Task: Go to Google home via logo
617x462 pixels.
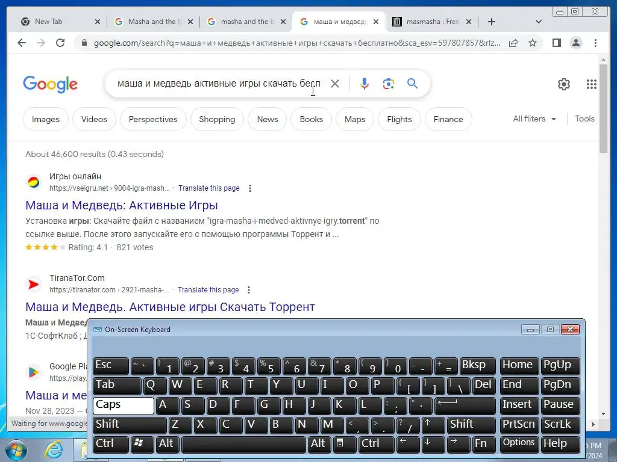Action: [51, 84]
